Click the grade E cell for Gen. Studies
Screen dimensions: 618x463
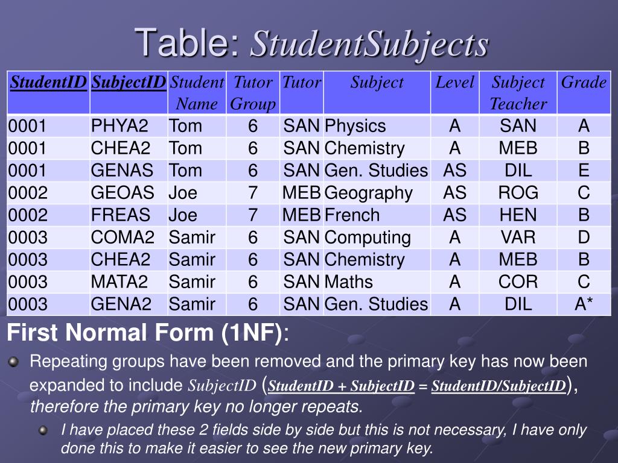pos(584,171)
